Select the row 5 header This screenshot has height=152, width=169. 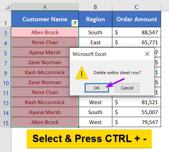(x=5, y=52)
